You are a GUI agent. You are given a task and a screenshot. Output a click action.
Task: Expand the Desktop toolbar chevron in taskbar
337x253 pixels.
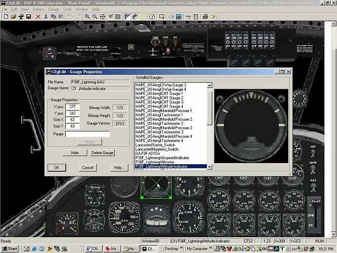click(x=181, y=248)
